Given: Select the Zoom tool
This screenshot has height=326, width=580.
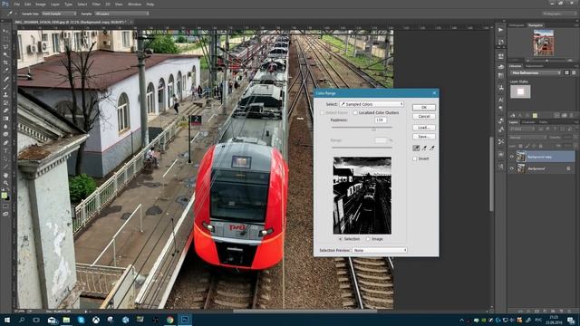Looking at the screenshot, I should point(5,183).
